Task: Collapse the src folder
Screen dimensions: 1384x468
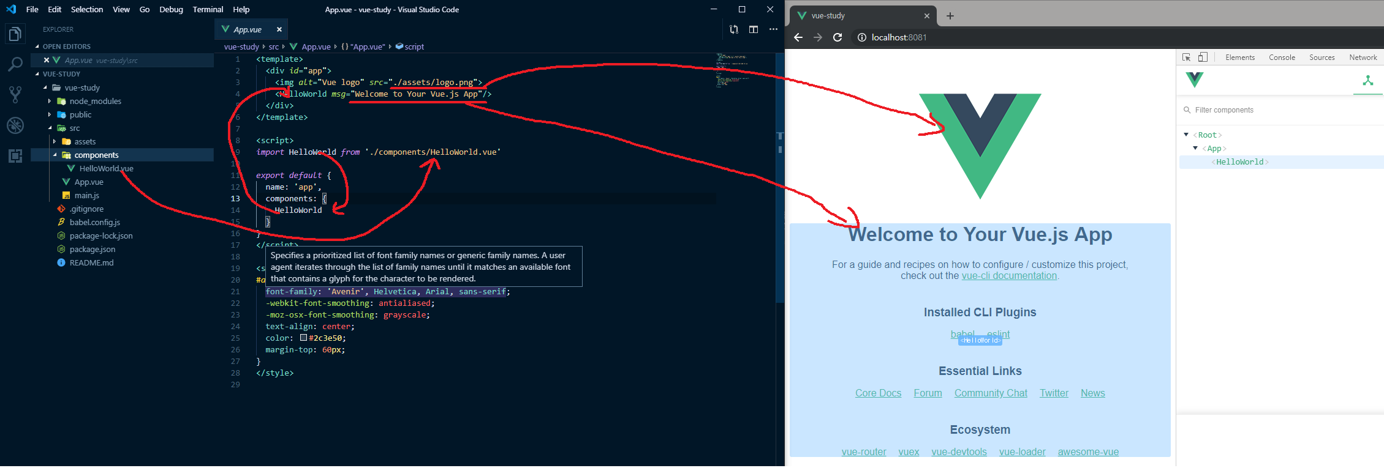Action: [50, 128]
